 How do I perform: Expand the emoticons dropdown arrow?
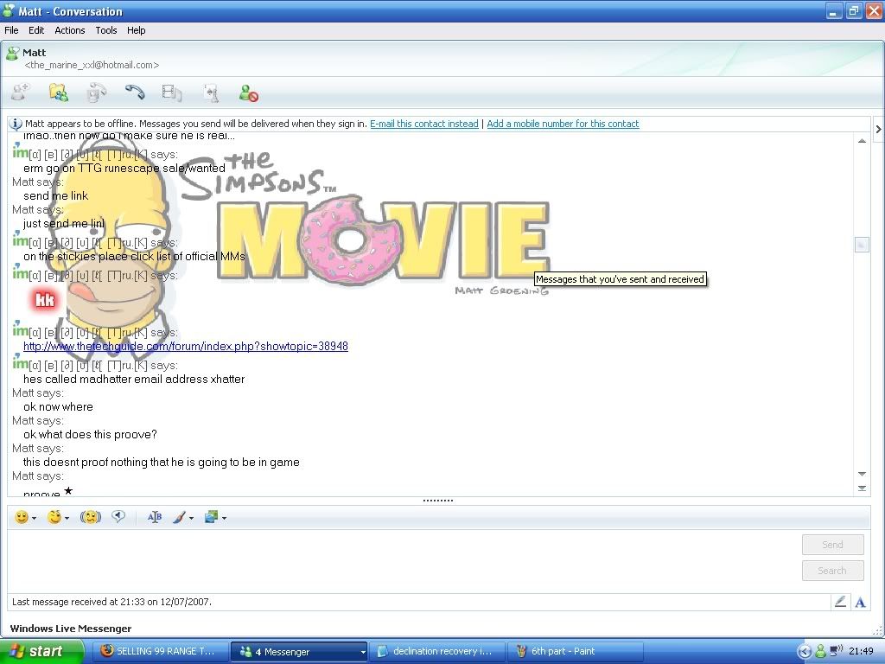[35, 518]
